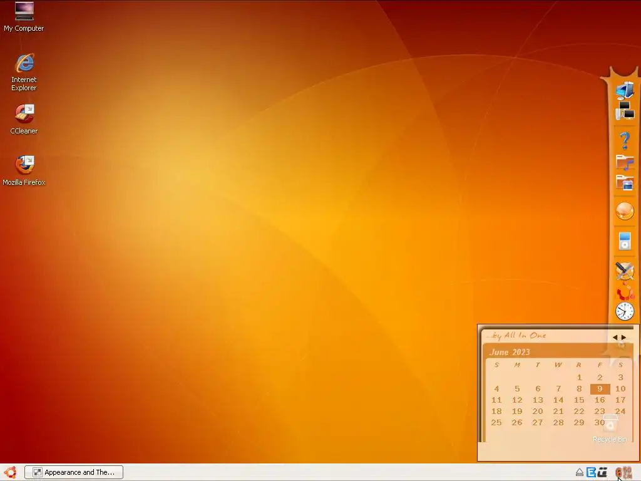The image size is (641, 481).
Task: Click the Ubuntu logo icon in the dock
Action: coord(625,292)
